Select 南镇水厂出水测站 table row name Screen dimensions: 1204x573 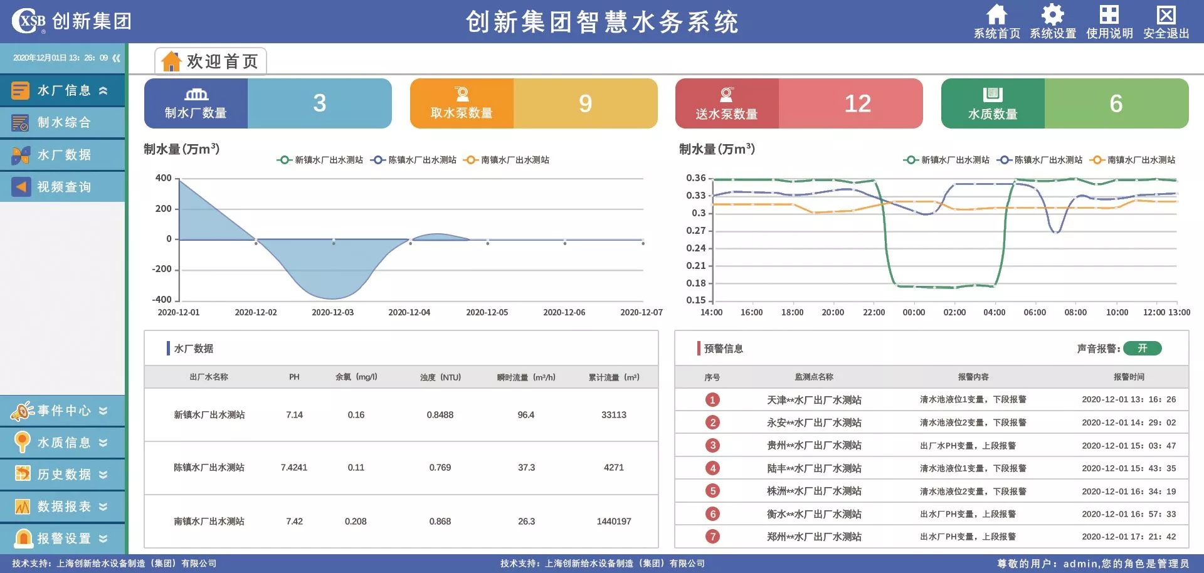pyautogui.click(x=209, y=522)
